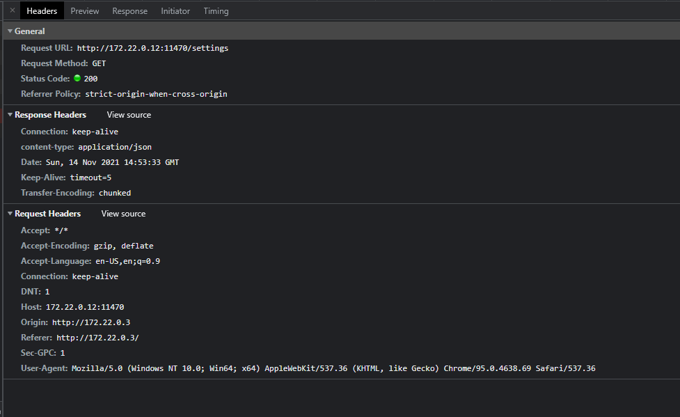The image size is (680, 417).
Task: Select the 200 status code value
Action: 90,79
